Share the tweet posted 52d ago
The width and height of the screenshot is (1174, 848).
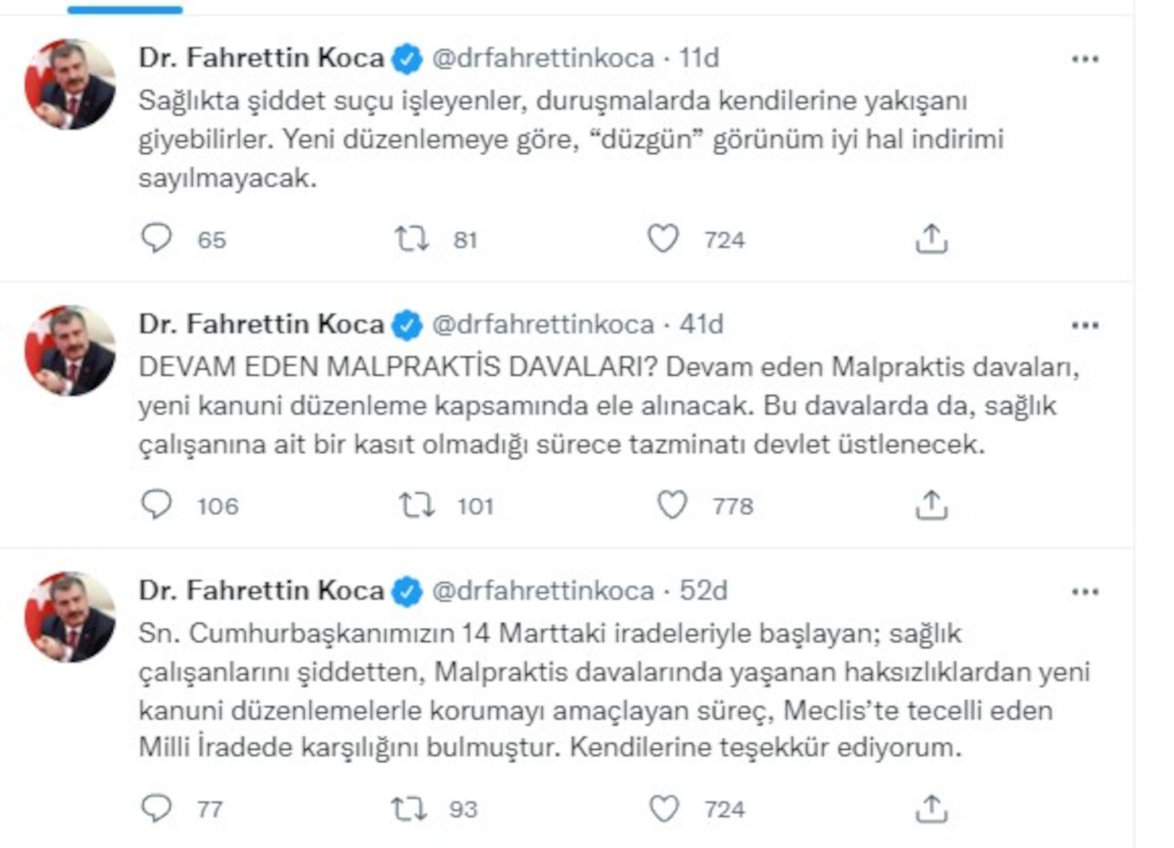[x=931, y=809]
